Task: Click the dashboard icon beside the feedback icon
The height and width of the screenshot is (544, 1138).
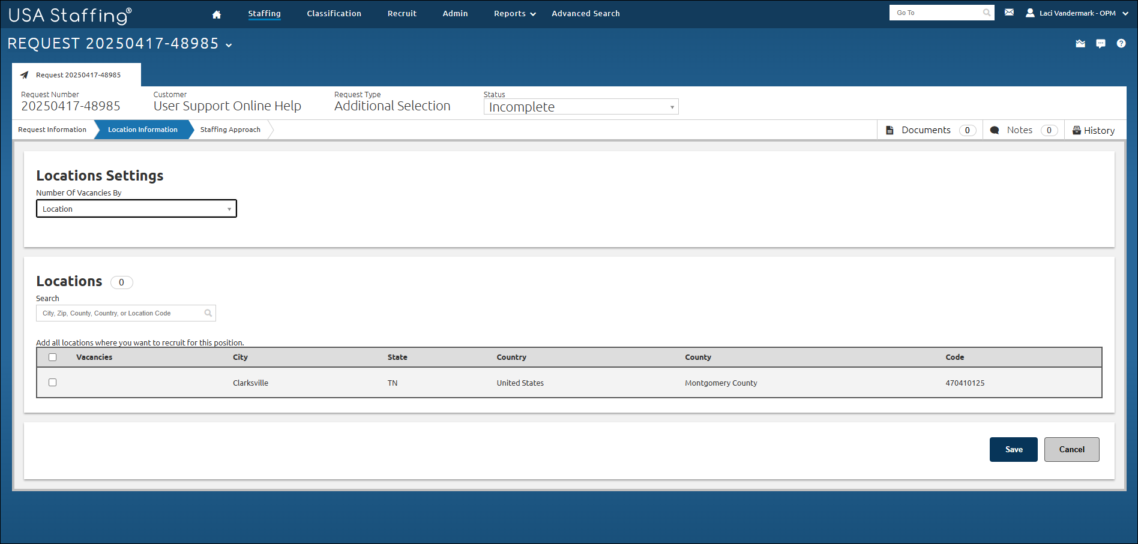Action: coord(1080,44)
